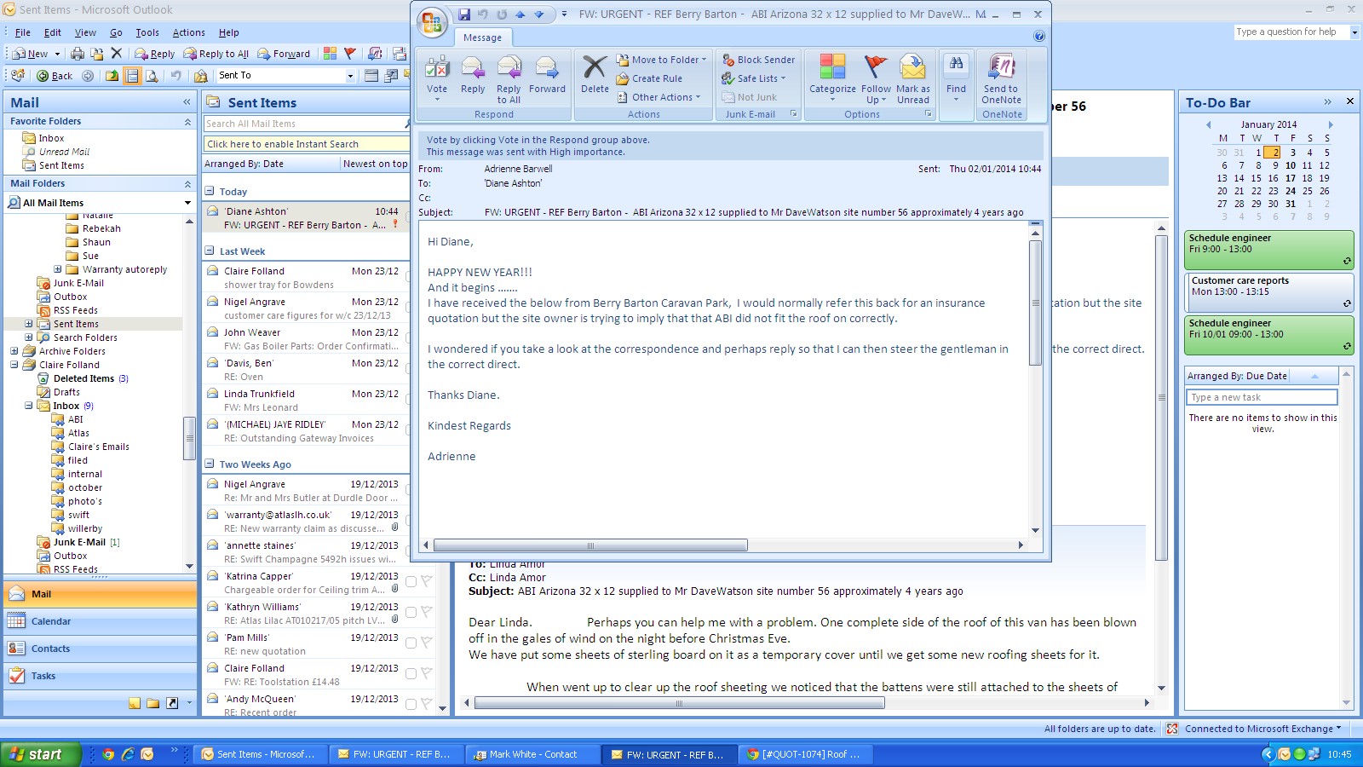Click the Type a new task field
The height and width of the screenshot is (767, 1363).
click(x=1262, y=397)
